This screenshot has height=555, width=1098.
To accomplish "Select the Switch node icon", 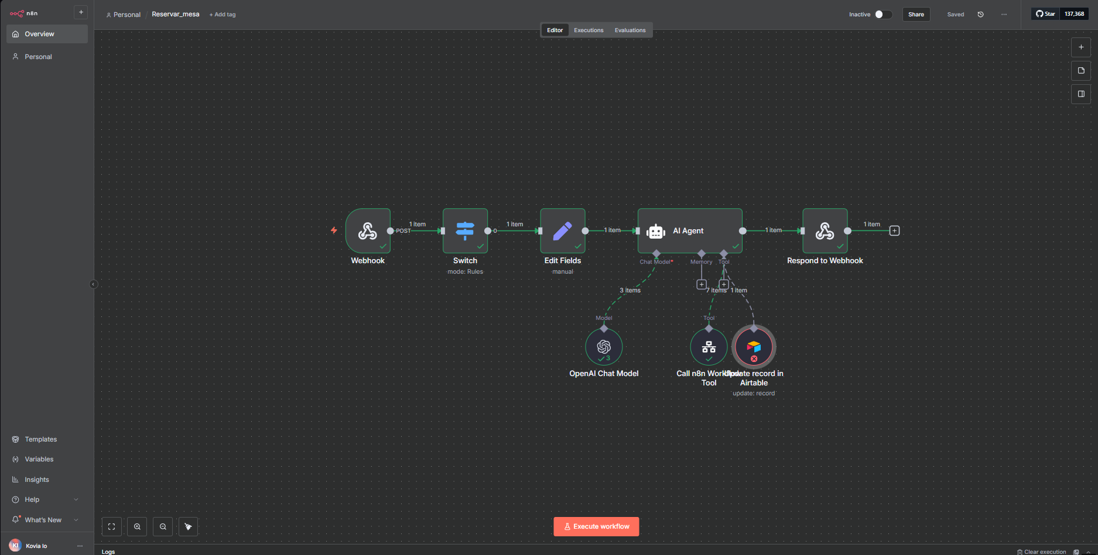I will point(465,231).
